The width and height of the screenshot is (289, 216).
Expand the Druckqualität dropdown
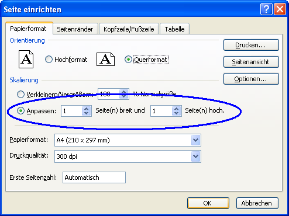point(195,156)
